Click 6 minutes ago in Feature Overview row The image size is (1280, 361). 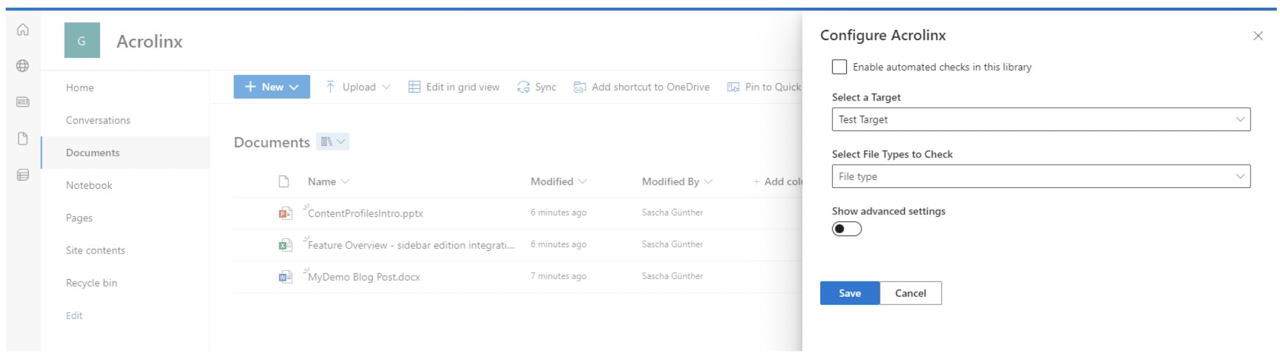coord(558,244)
